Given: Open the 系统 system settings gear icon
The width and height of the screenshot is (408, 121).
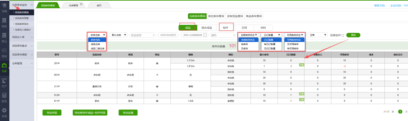Looking at the screenshot, I should [x=5, y=111].
